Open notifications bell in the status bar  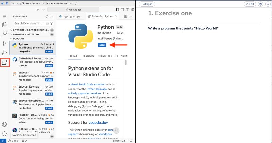click(131, 141)
